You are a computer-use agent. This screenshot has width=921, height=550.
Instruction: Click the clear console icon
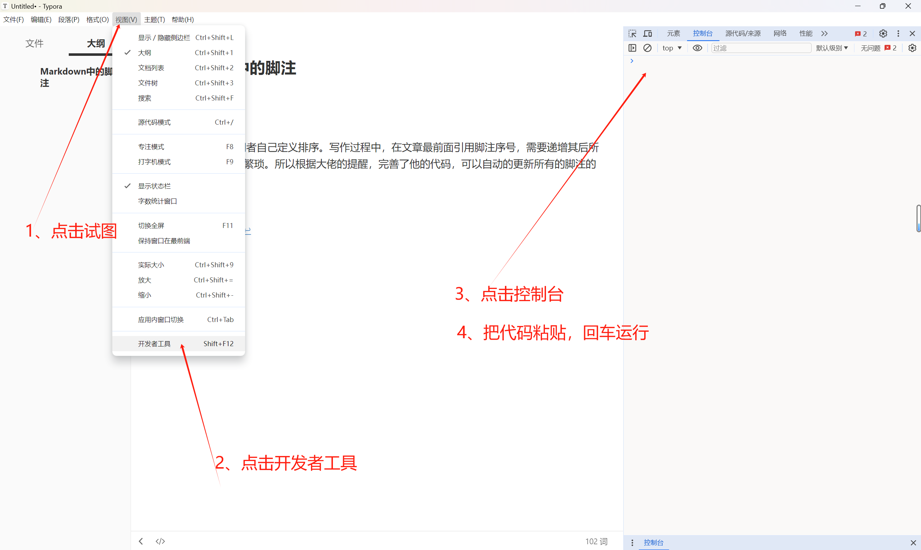click(x=647, y=48)
